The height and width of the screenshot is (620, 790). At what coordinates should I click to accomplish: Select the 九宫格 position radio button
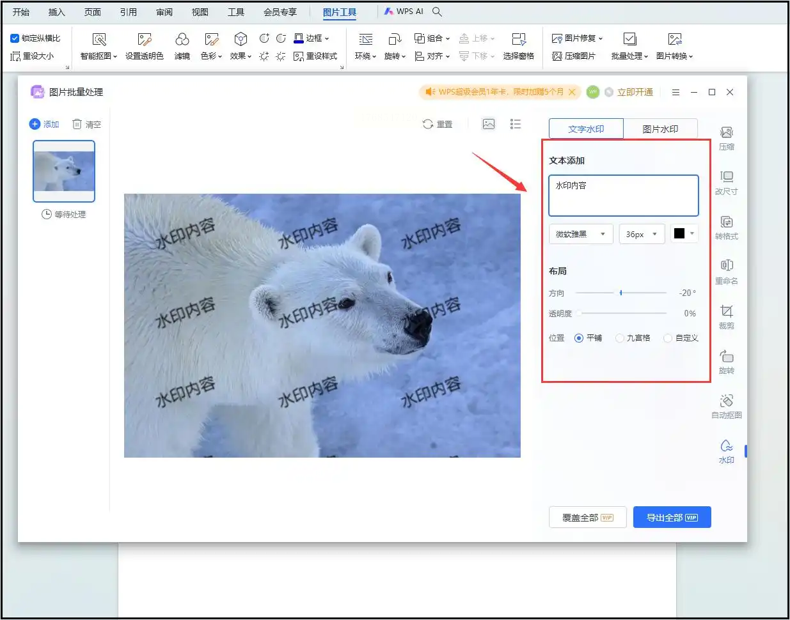[620, 338]
